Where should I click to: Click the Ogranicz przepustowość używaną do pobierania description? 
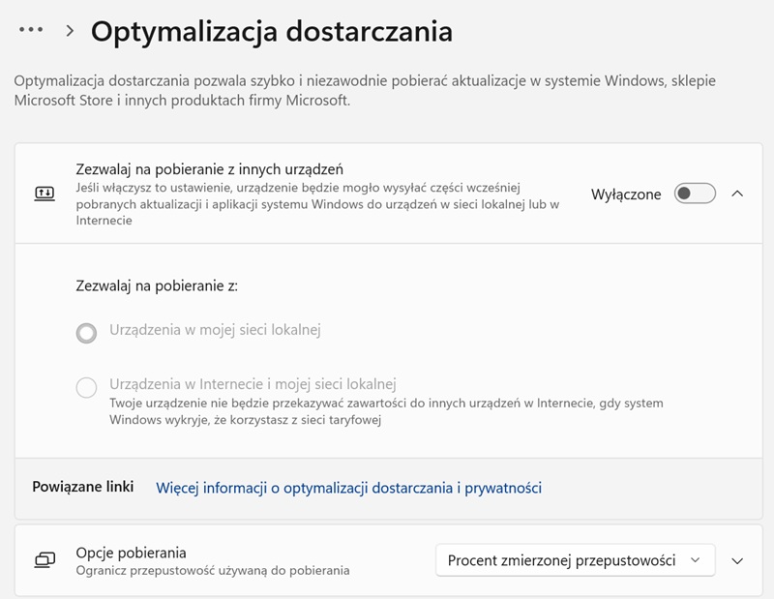(213, 571)
